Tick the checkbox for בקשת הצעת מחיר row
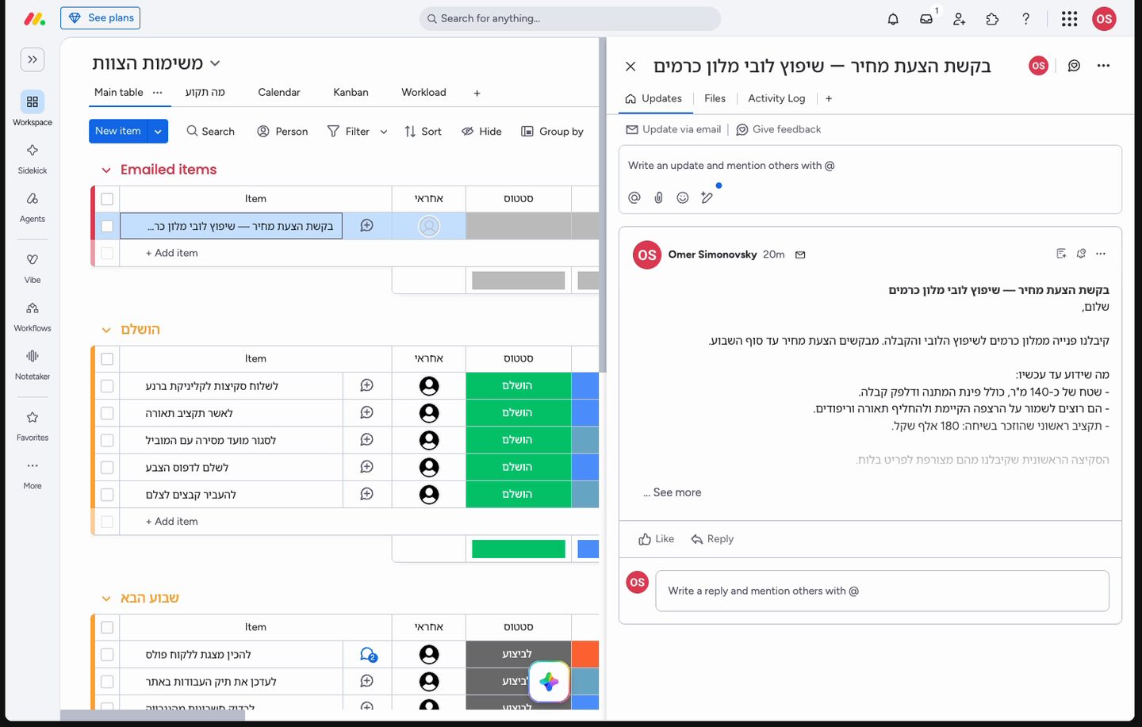This screenshot has width=1142, height=727. 107,226
